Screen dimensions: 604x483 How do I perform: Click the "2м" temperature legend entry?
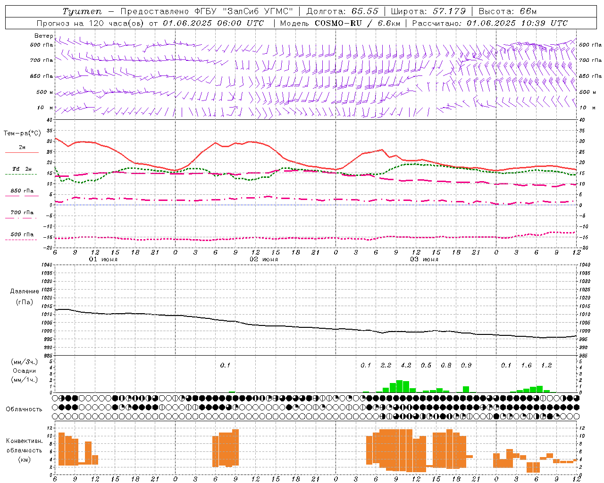22,147
